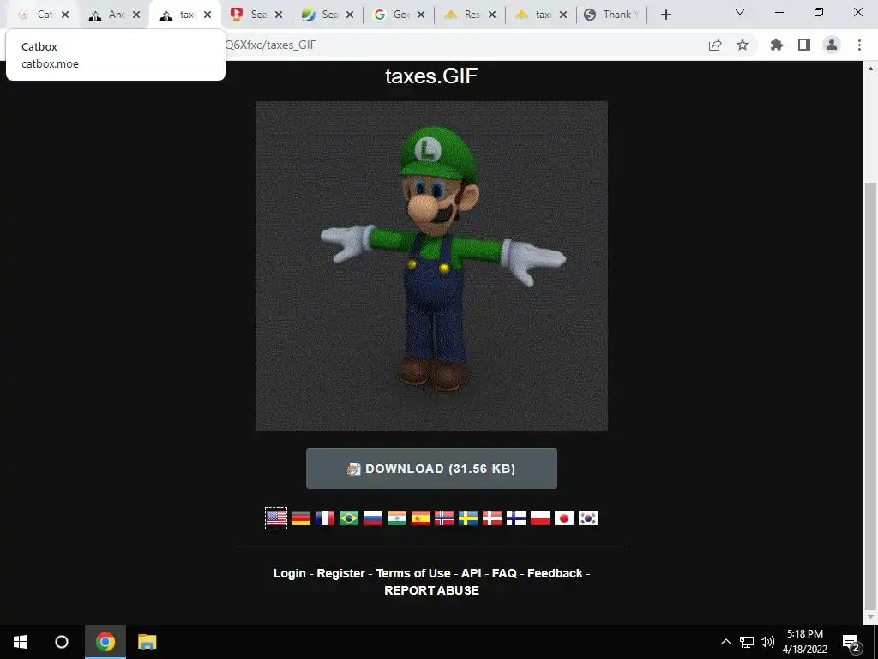This screenshot has height=659, width=878.
Task: Open the FAQ link
Action: click(504, 573)
